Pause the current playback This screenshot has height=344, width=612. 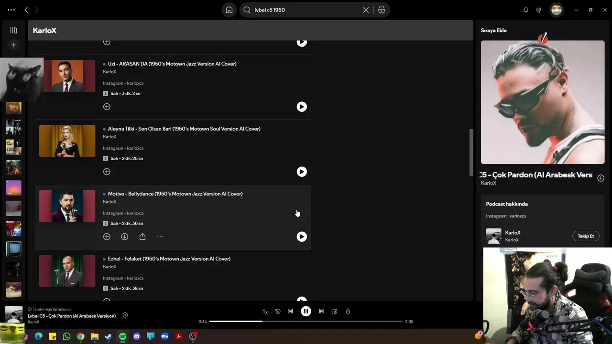coord(306,311)
